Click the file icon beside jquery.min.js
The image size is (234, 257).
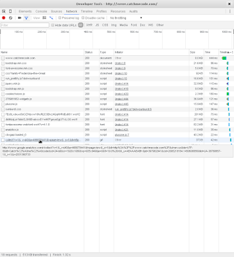click(x=3, y=84)
